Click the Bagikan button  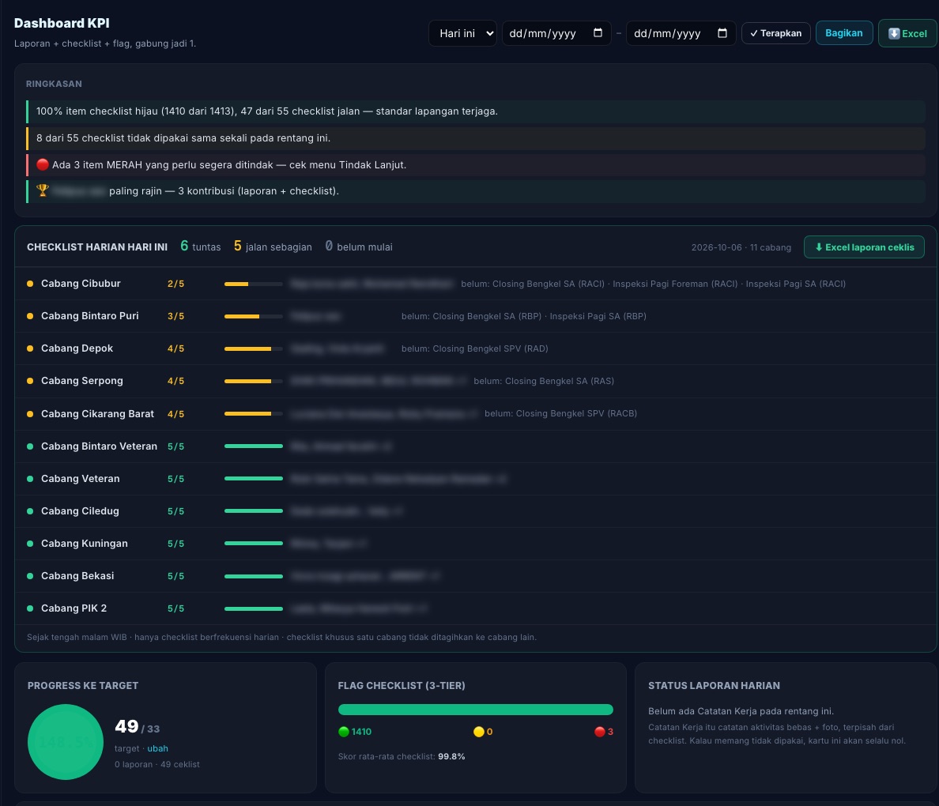[x=844, y=33]
